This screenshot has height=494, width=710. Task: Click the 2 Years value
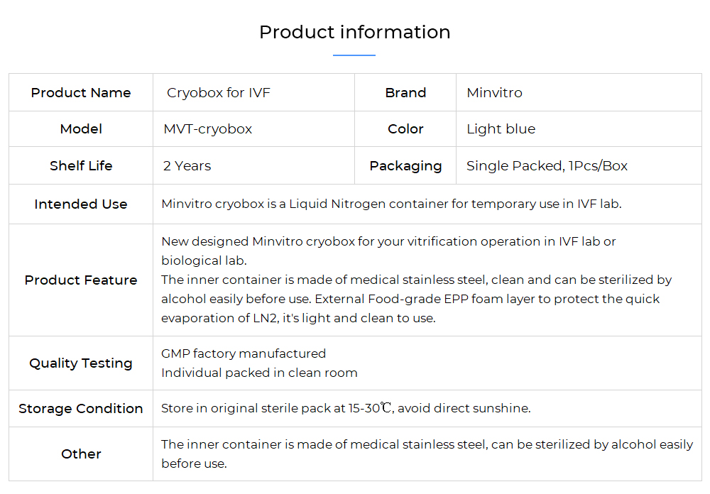click(187, 165)
